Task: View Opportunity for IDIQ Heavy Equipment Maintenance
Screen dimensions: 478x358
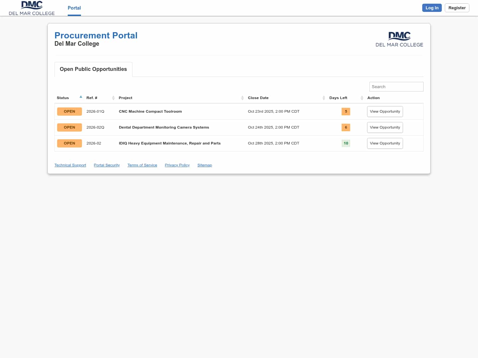Action: point(385,143)
